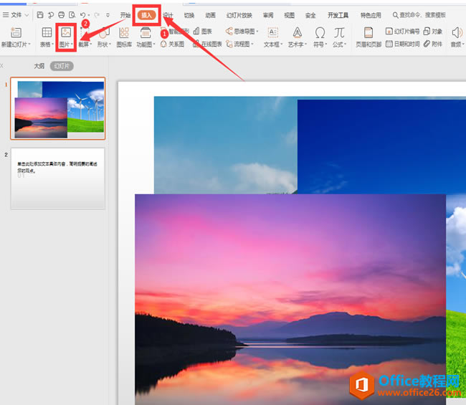Open the 形状 shapes dropdown
The image size is (466, 405).
point(105,44)
